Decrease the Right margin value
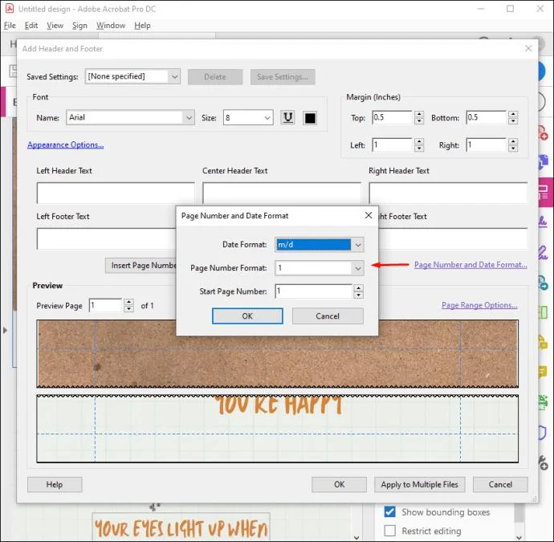Image resolution: width=554 pixels, height=542 pixels. pos(513,149)
